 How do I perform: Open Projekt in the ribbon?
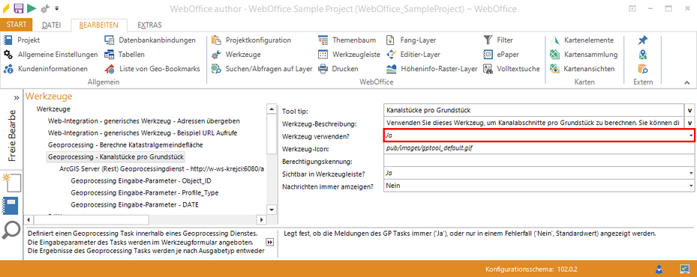click(23, 40)
